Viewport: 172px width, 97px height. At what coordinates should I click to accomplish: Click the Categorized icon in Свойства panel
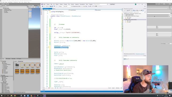124,59
